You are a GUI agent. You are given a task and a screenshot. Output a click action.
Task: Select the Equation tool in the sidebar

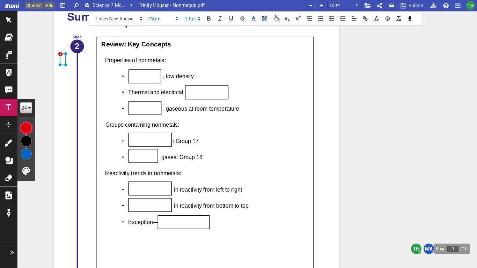(9, 125)
